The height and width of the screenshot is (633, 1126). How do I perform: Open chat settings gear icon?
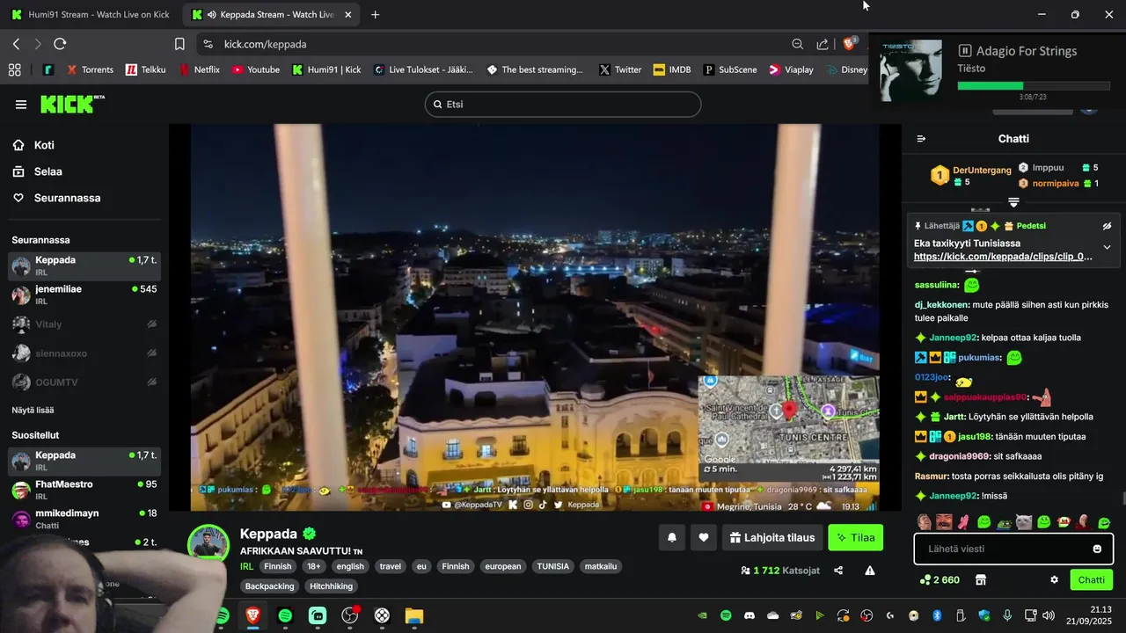[1054, 580]
